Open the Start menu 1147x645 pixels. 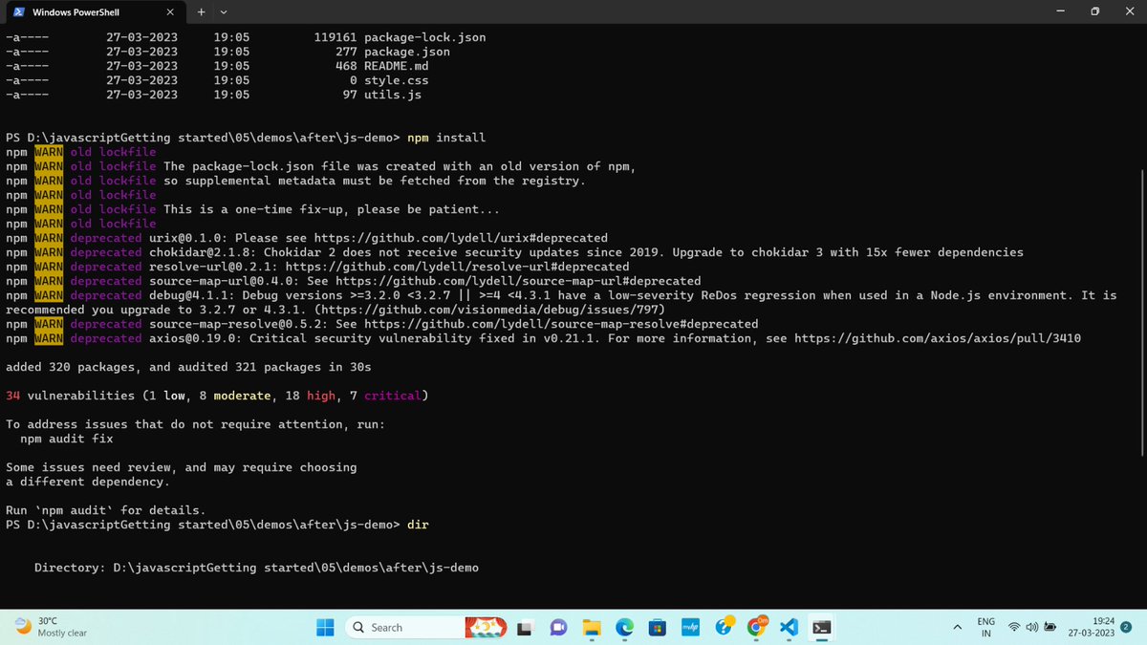click(x=324, y=627)
